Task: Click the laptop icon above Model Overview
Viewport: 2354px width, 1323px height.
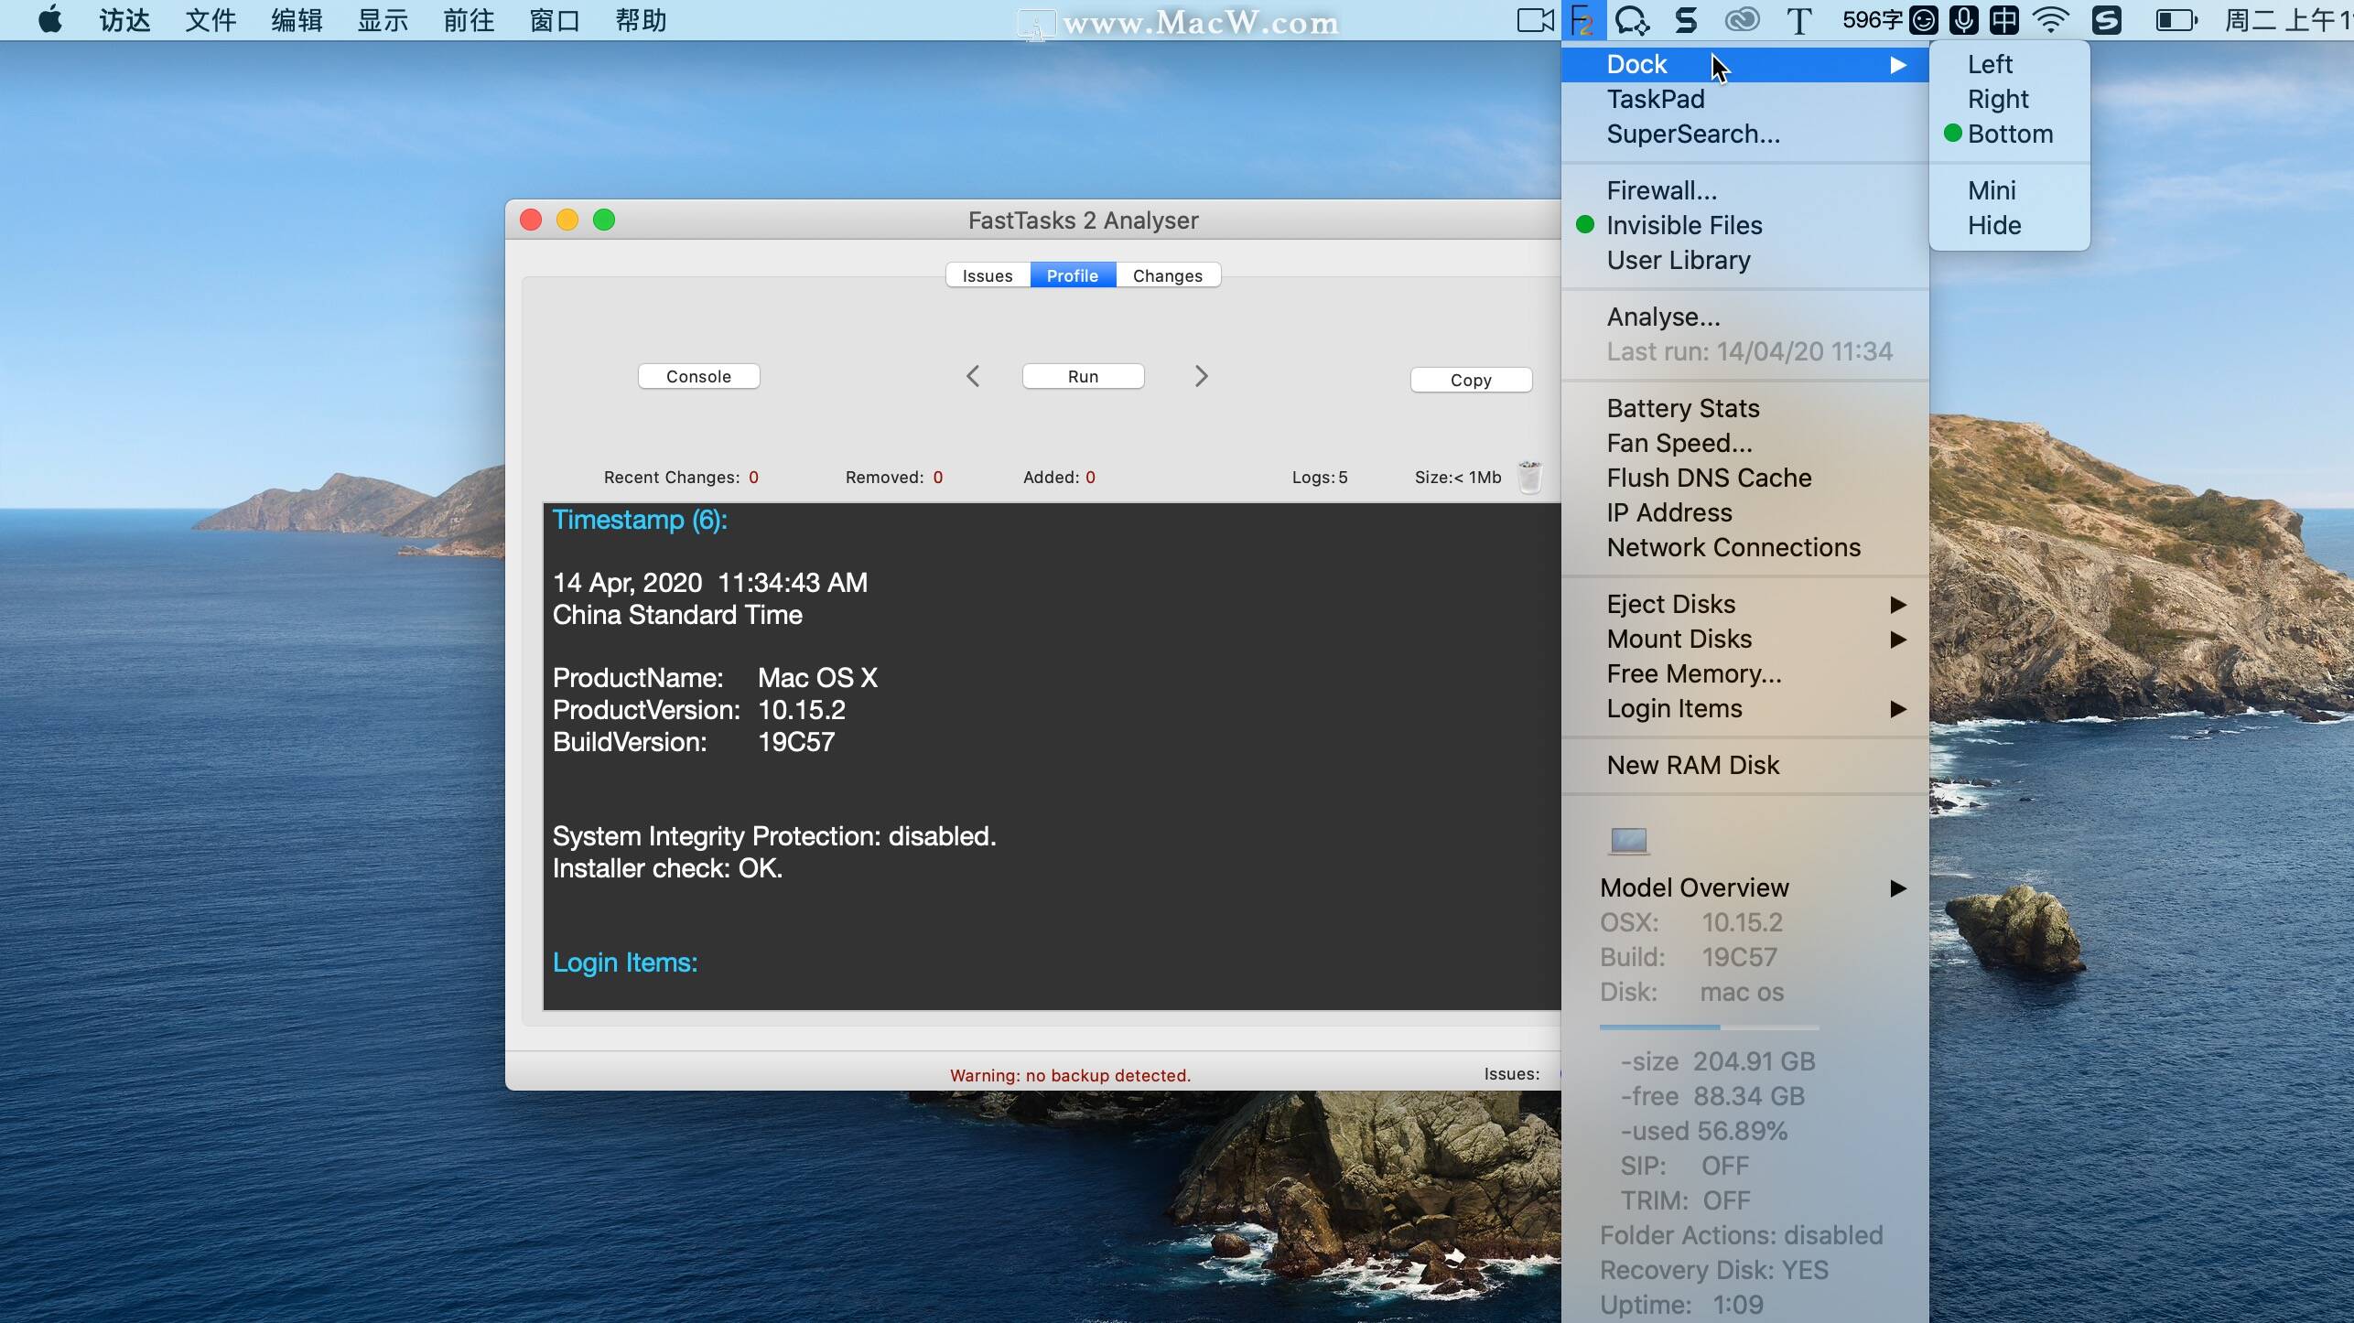Action: [x=1628, y=841]
